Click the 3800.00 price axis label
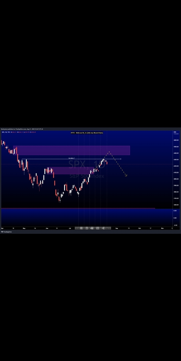The width and height of the screenshot is (181, 361). 176,192
